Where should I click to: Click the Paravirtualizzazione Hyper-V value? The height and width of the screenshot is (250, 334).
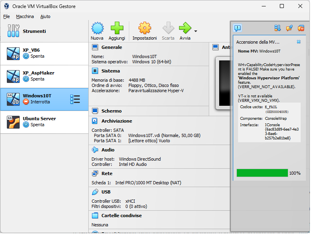pos(156,91)
